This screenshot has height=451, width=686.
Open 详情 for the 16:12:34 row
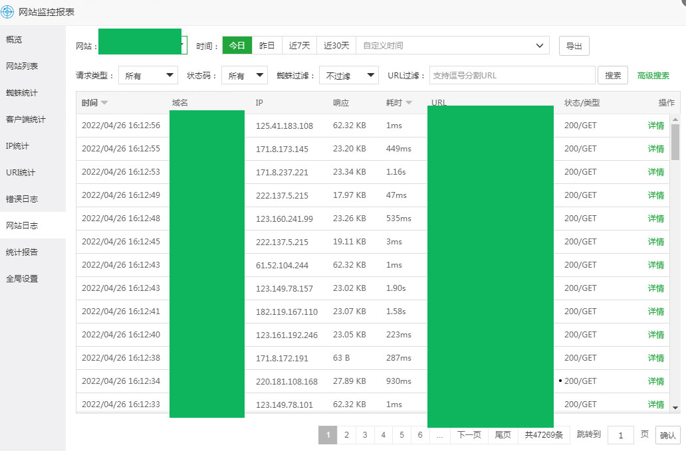(x=656, y=381)
